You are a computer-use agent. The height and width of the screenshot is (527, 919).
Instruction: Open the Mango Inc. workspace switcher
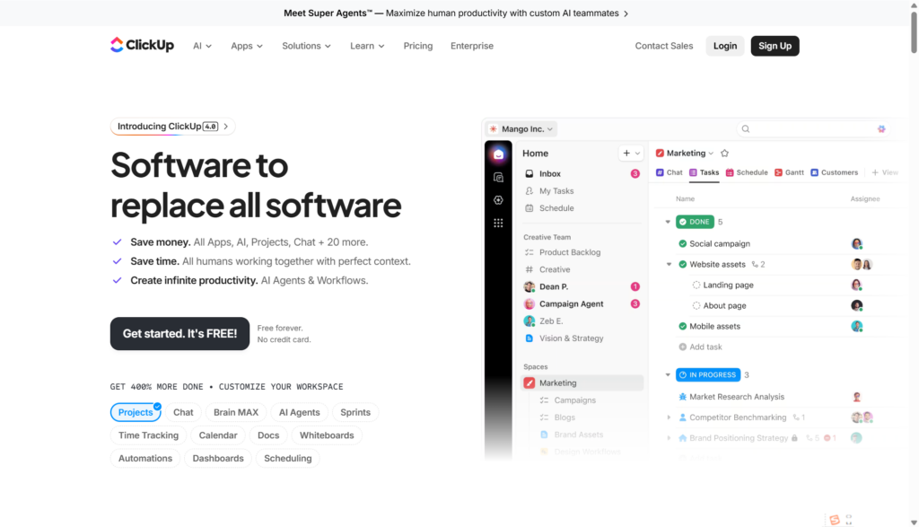coord(521,128)
